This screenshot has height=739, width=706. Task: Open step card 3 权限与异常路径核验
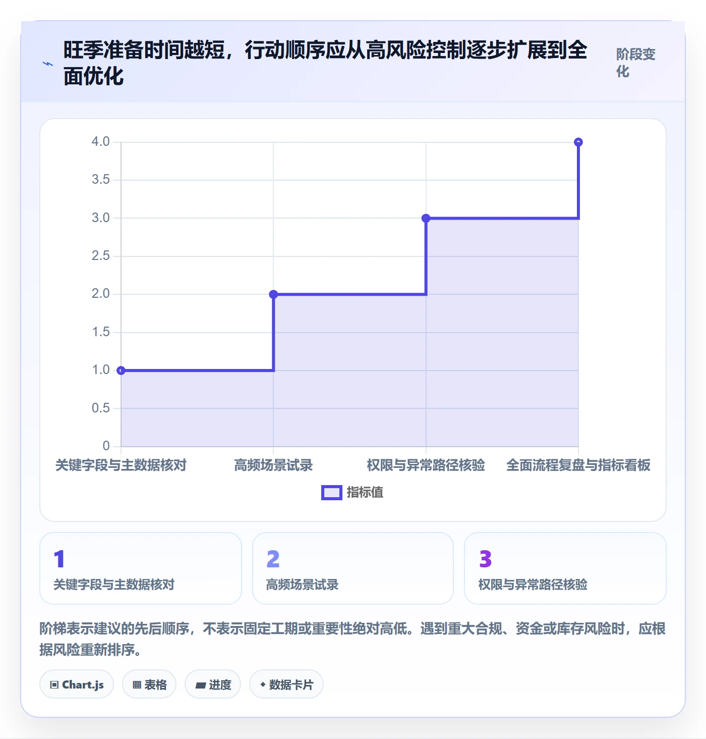[x=565, y=568]
